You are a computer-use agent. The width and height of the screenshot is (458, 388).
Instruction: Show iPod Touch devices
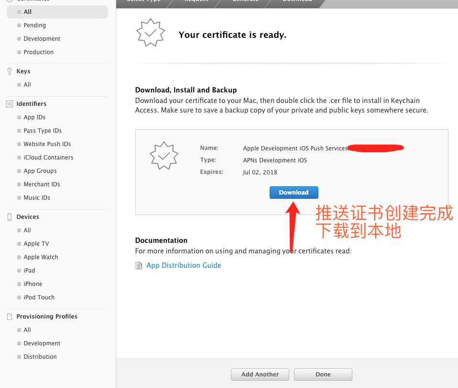(x=39, y=297)
